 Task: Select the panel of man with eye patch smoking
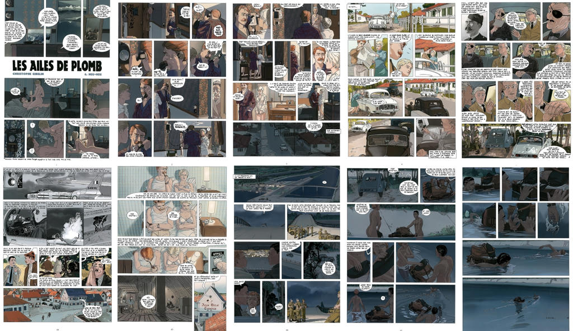(x=551, y=22)
